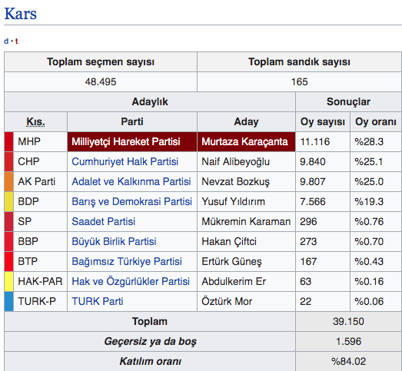Click the 'Katılım oranı' label
This screenshot has height=371, width=402.
(x=150, y=361)
